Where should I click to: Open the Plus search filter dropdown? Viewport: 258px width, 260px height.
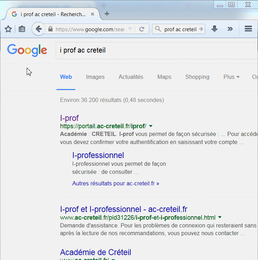point(231,77)
